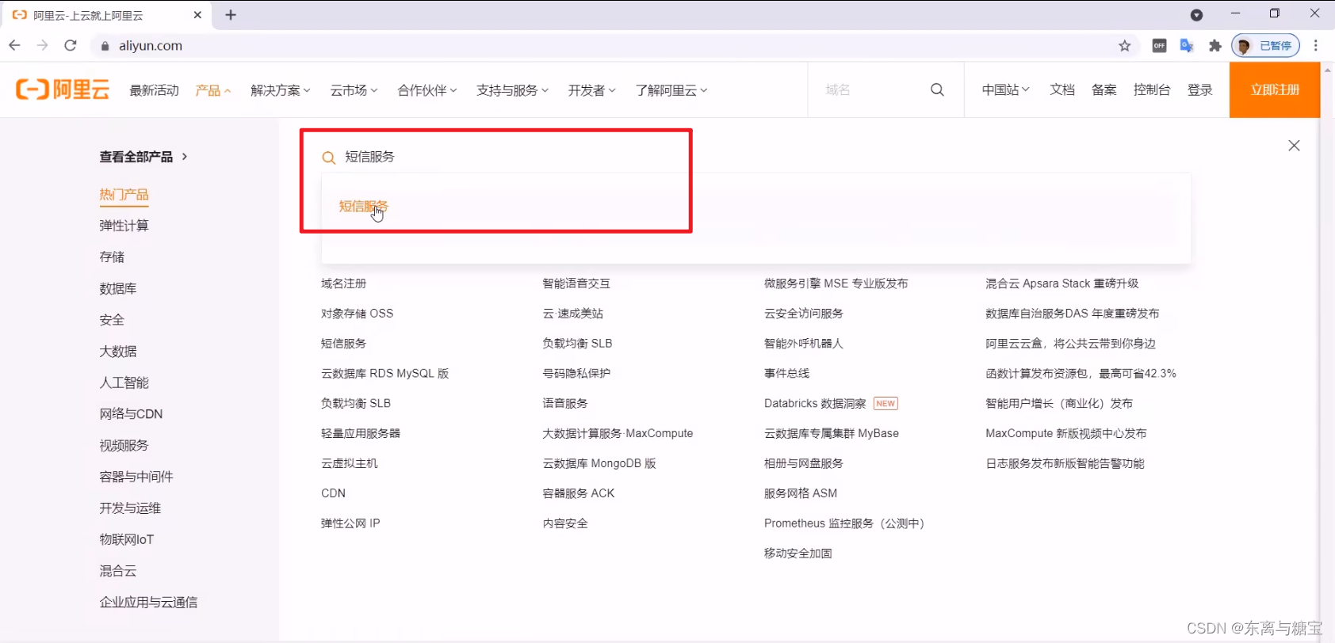
Task: Open 混合云 Apsara Stack 重磅升级 link
Action: (x=1062, y=283)
